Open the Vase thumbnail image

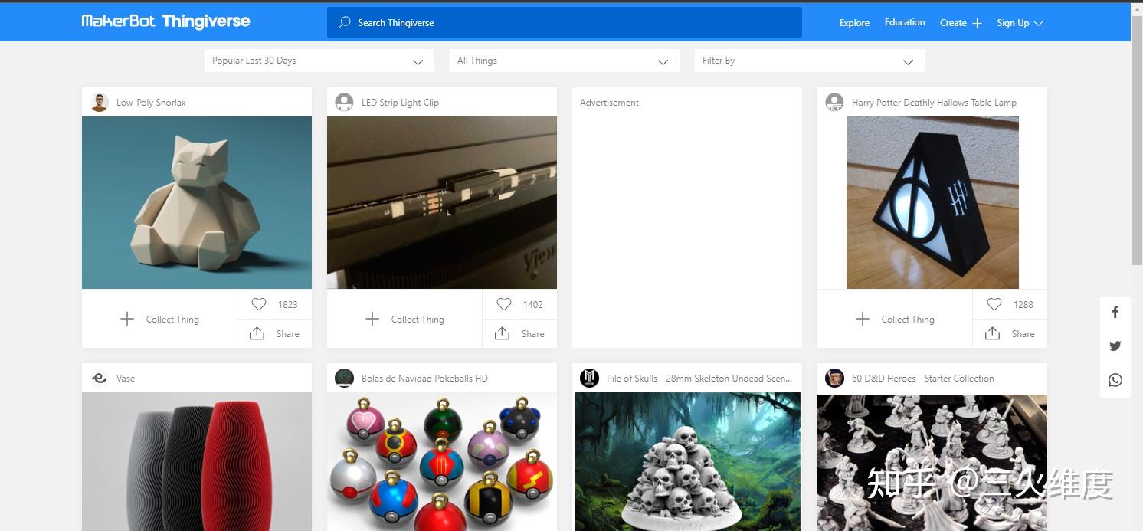(x=197, y=461)
